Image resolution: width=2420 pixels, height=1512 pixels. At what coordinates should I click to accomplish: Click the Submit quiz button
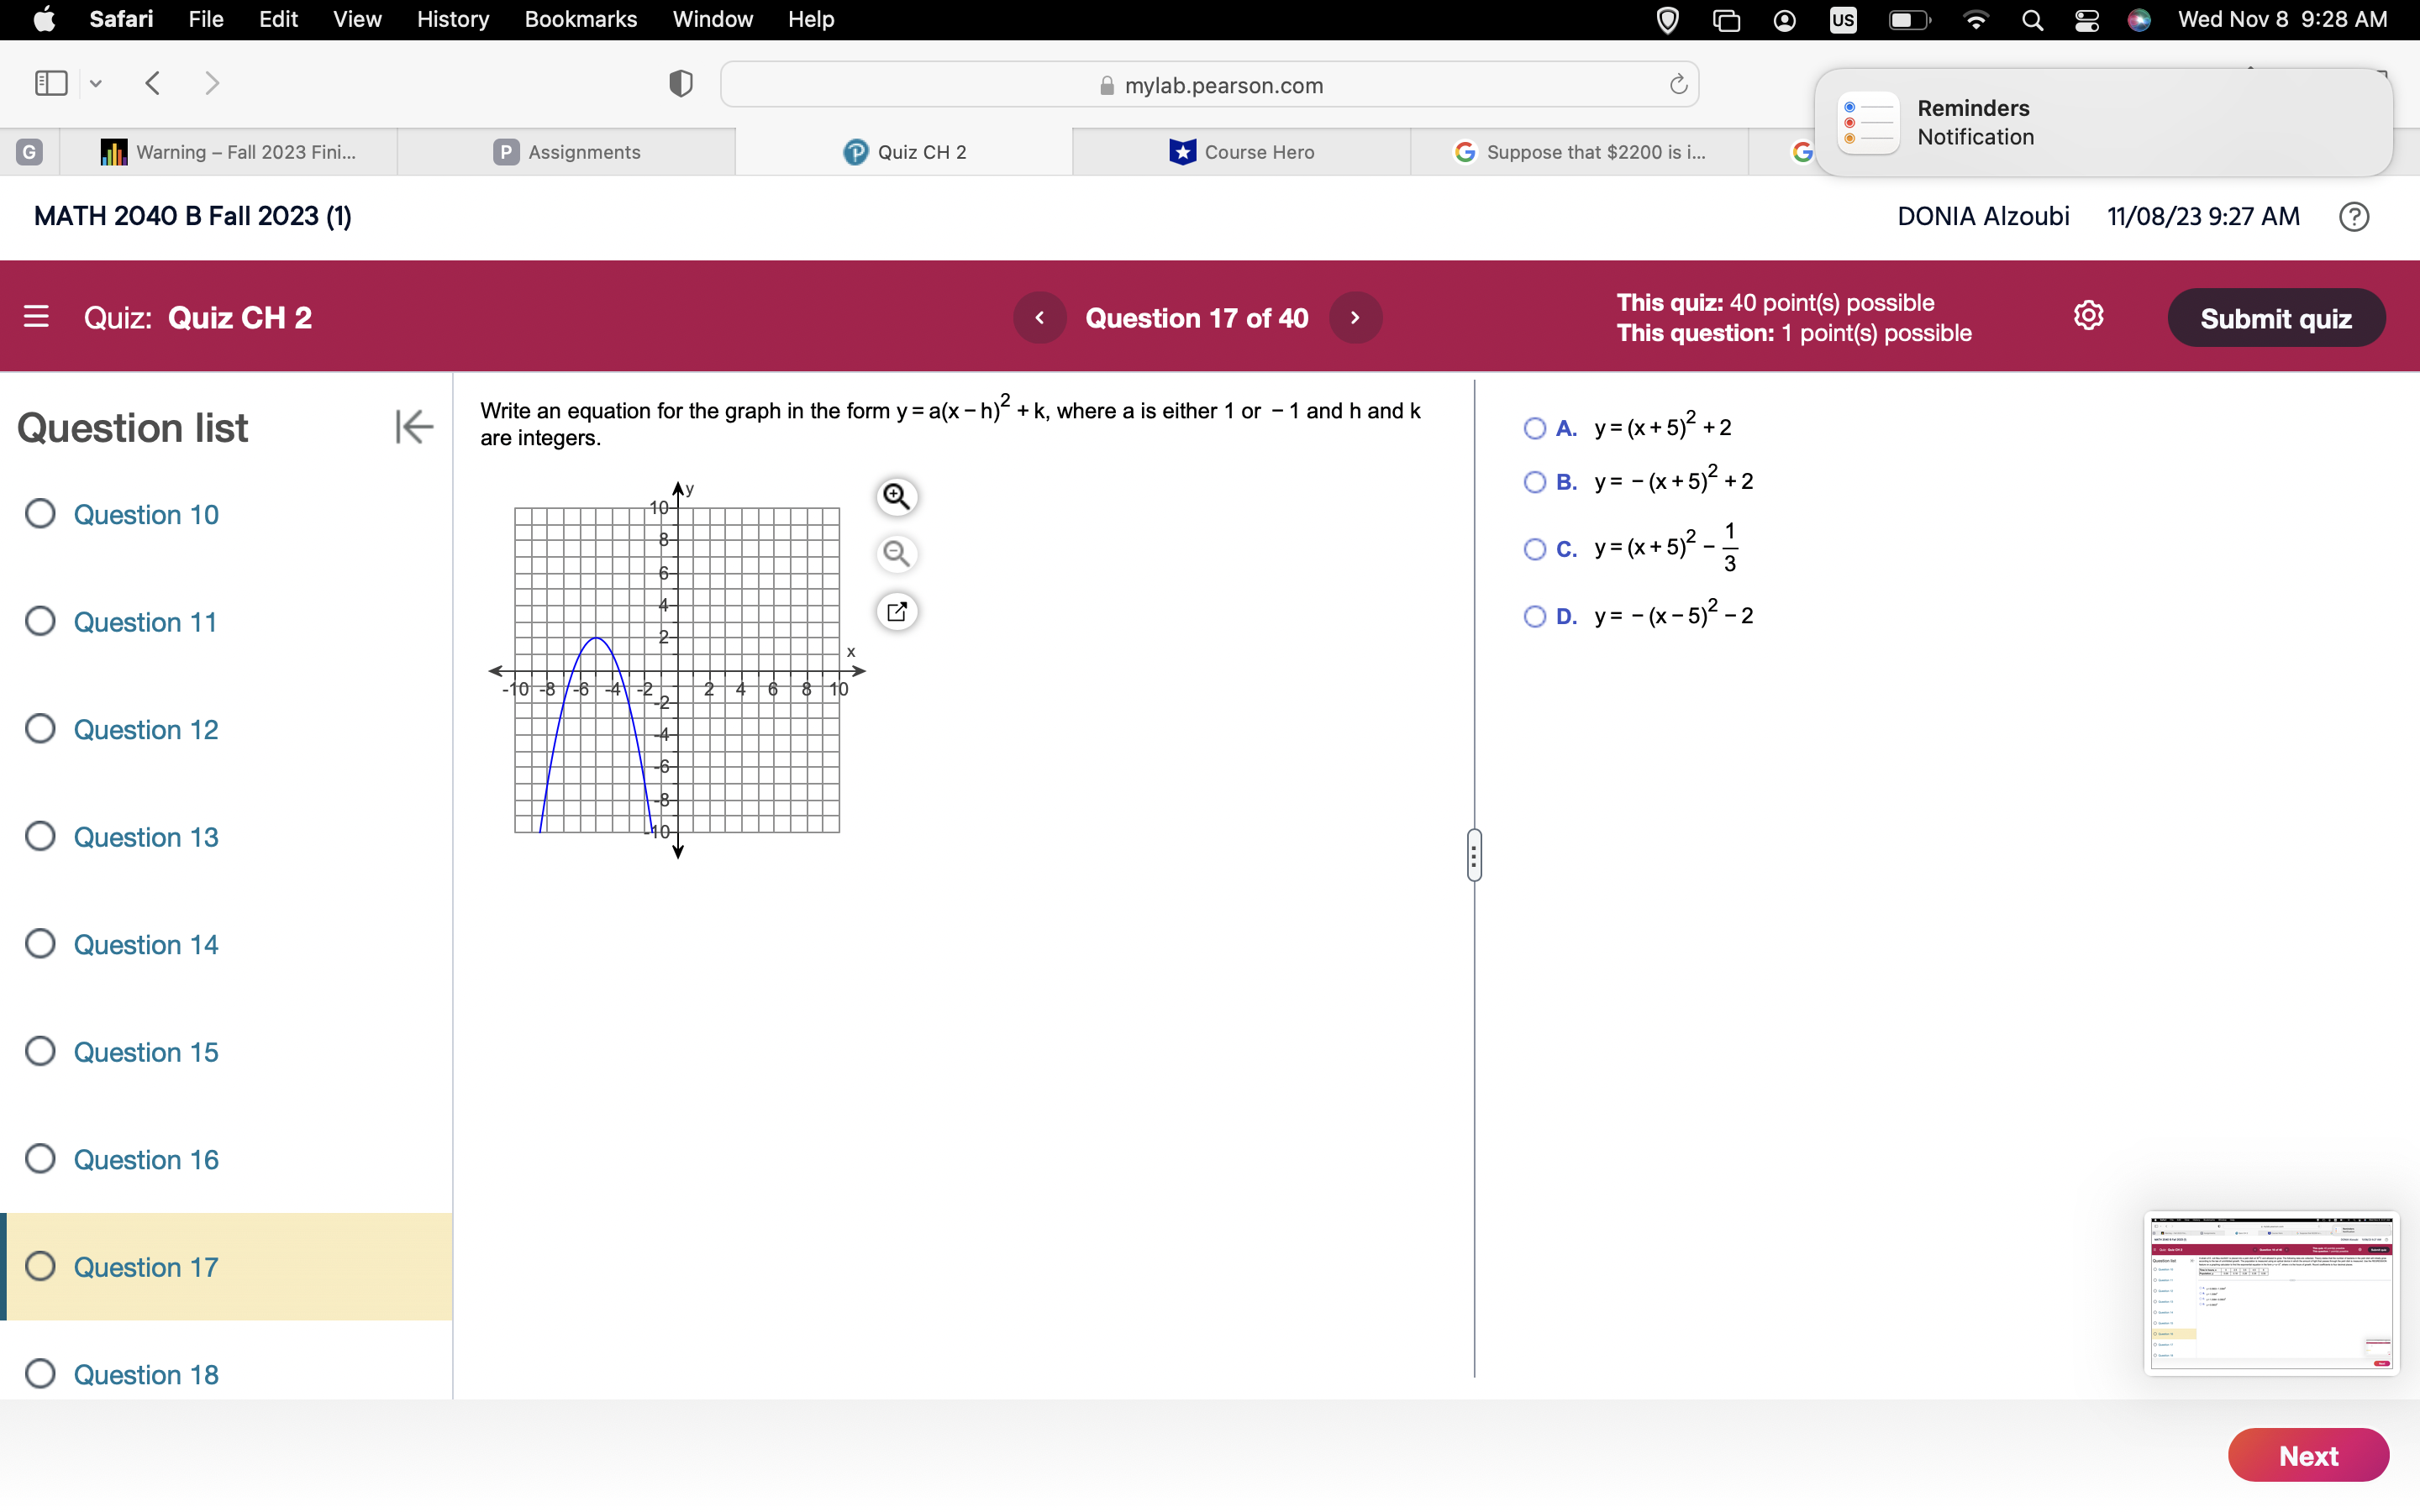pos(2277,317)
